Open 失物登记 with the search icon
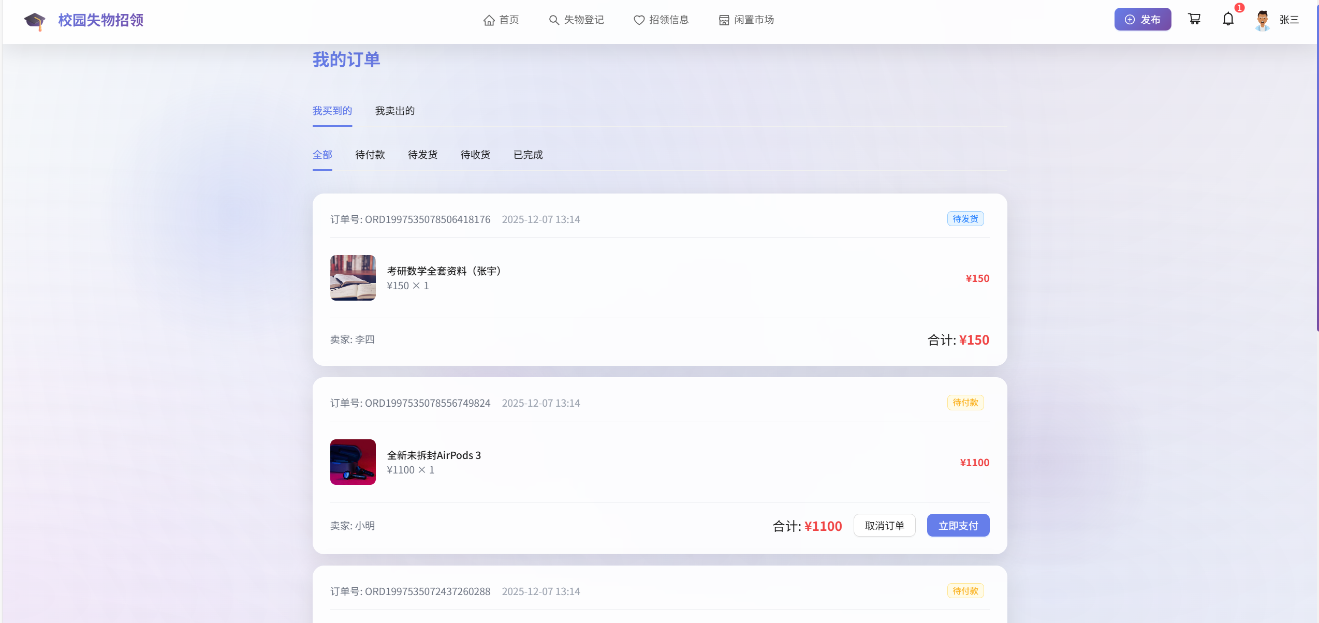The image size is (1319, 623). click(x=576, y=20)
